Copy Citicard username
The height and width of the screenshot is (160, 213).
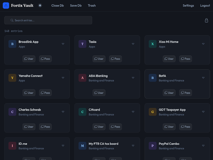point(99,127)
